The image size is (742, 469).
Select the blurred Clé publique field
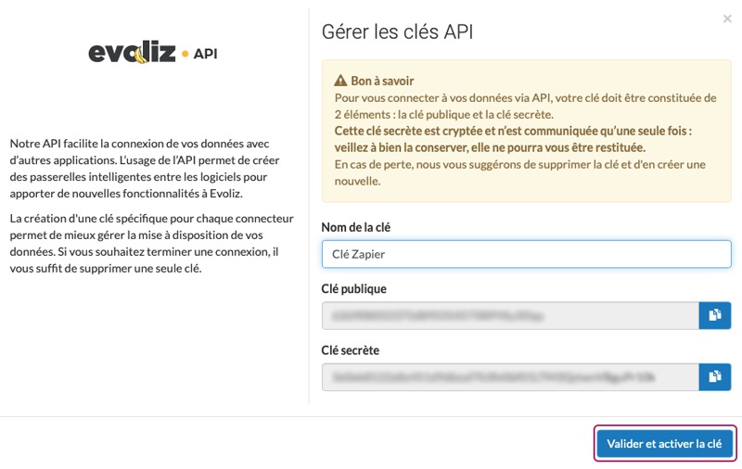[x=510, y=315]
